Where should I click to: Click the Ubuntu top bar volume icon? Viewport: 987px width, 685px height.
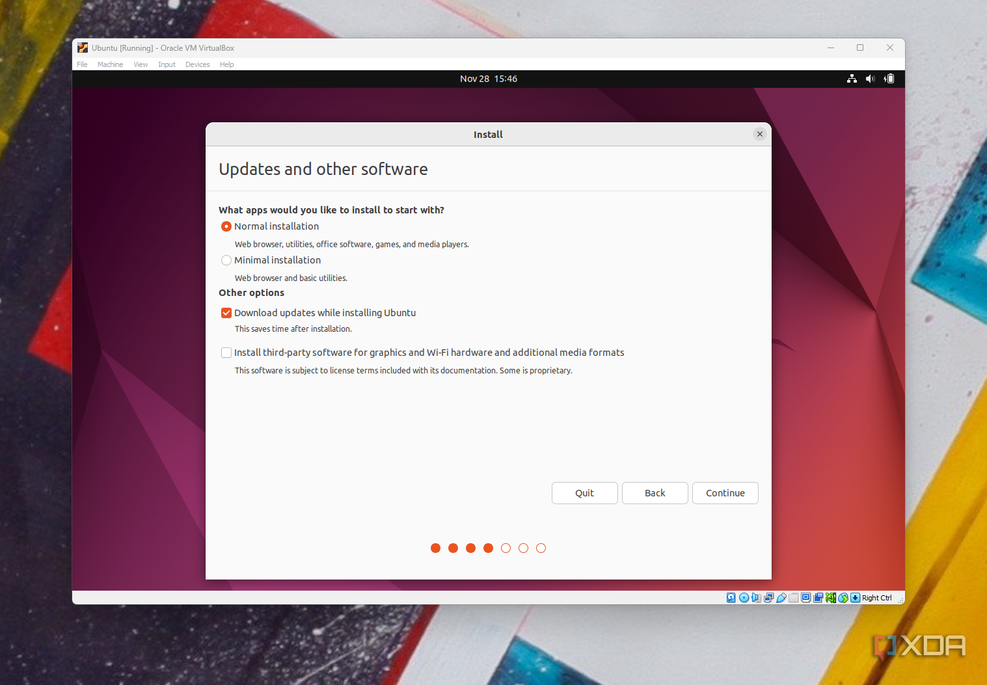point(870,79)
